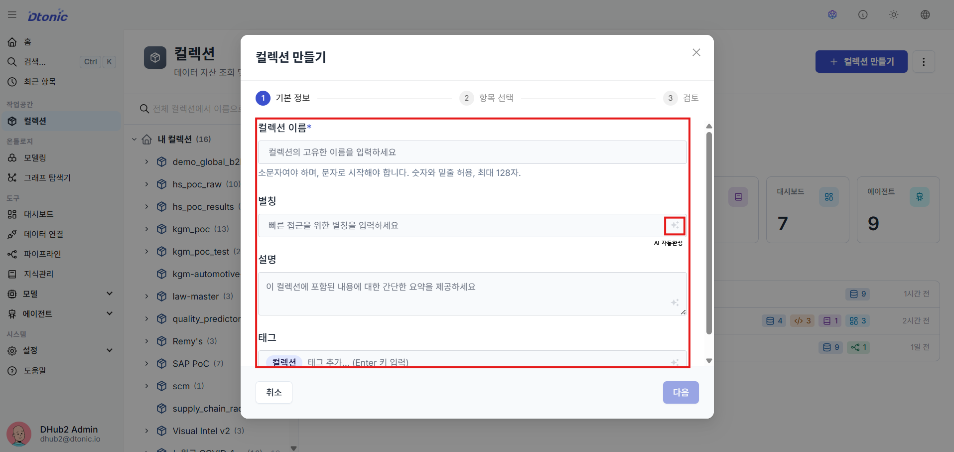Viewport: 954px width, 452px height.
Task: Go to step 2 item selection
Action: click(x=487, y=98)
